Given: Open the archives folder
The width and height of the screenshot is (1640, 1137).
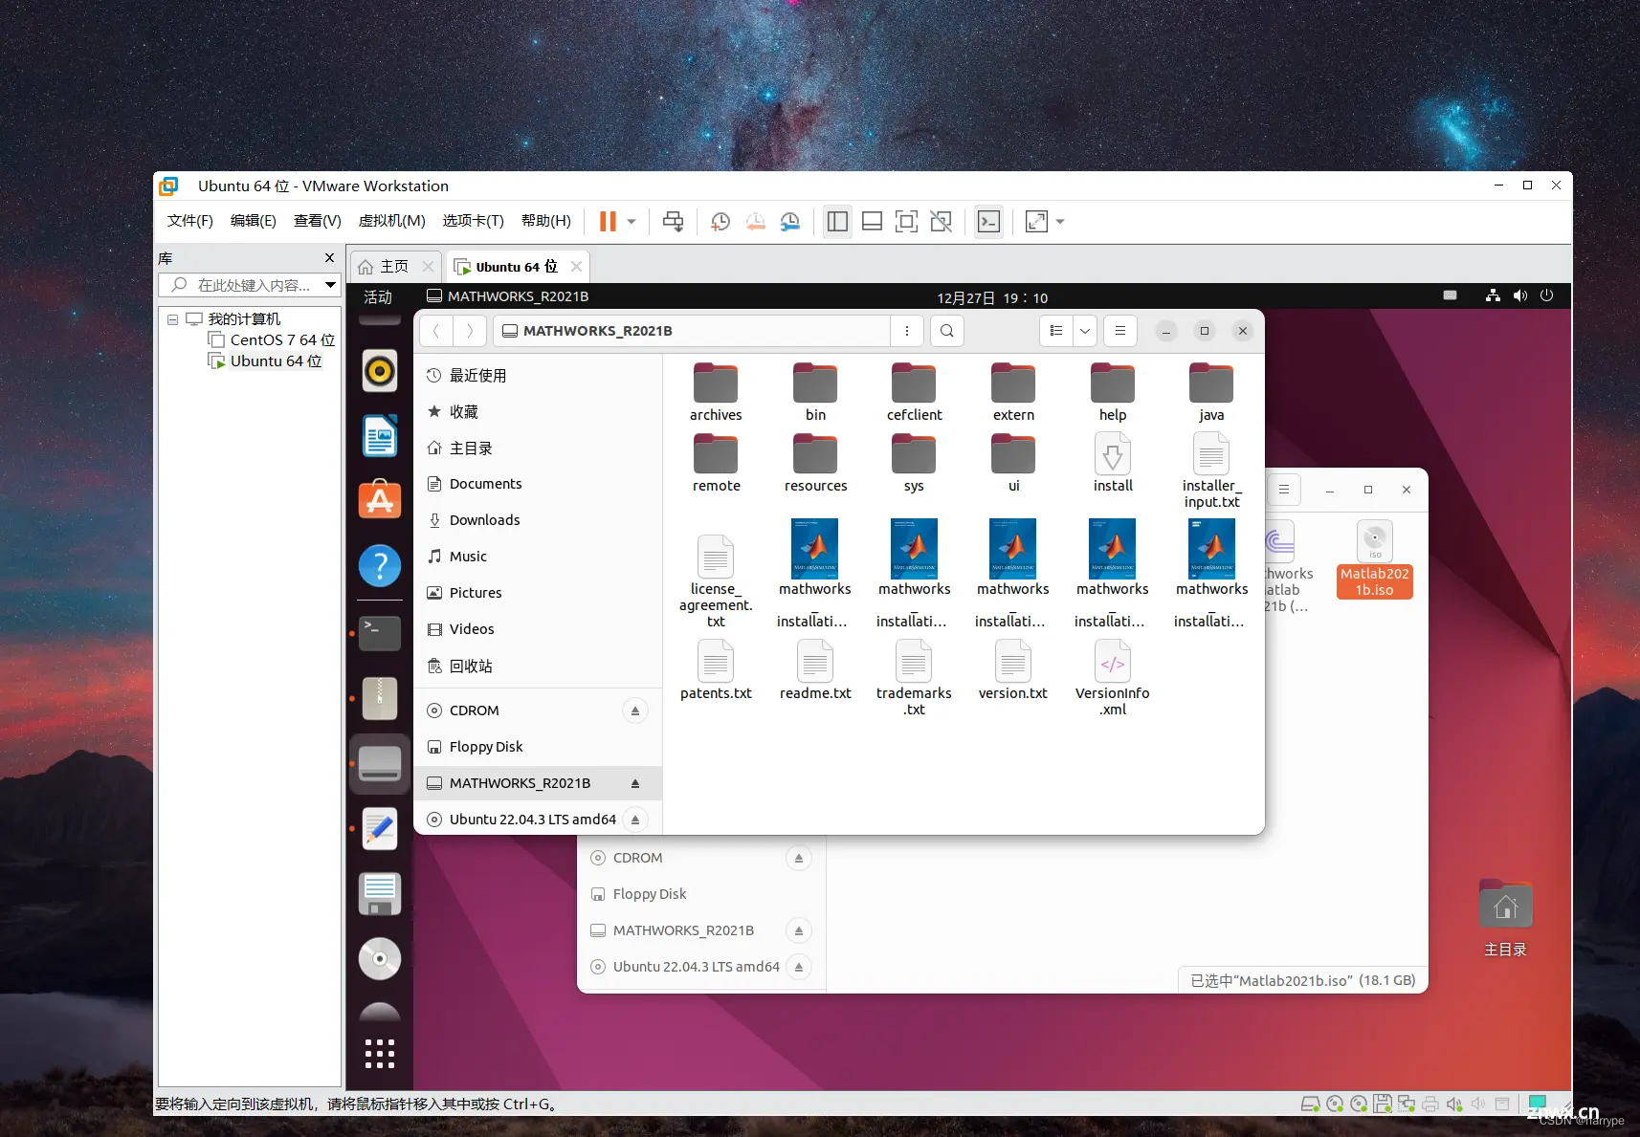Looking at the screenshot, I should (x=716, y=392).
